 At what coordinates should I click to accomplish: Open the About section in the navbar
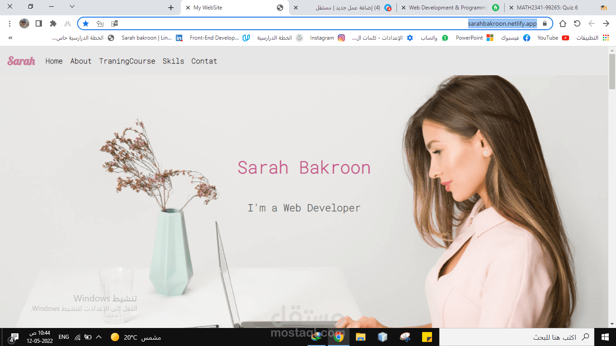click(x=81, y=61)
